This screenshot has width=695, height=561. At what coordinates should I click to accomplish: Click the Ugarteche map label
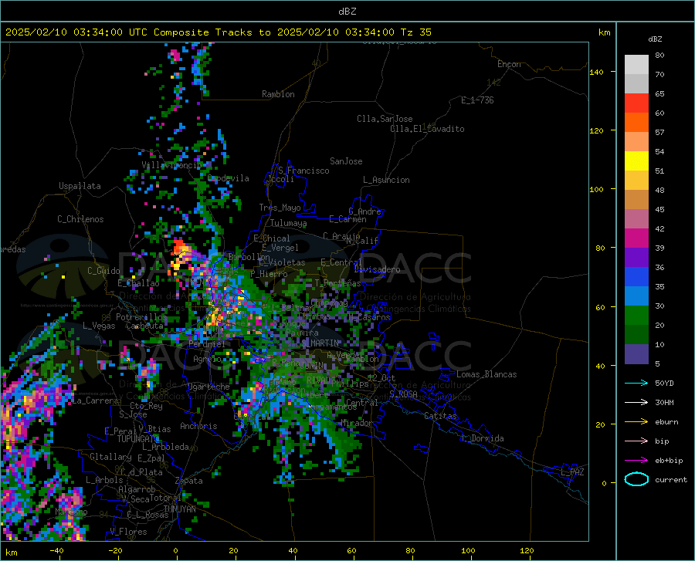(208, 387)
